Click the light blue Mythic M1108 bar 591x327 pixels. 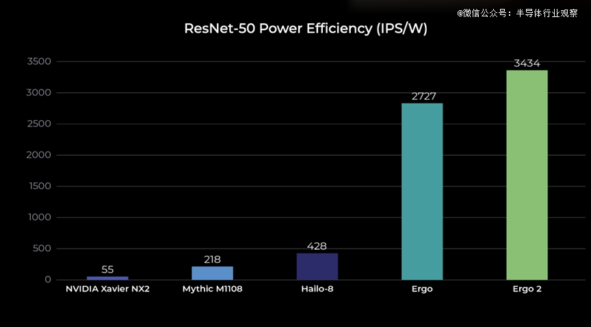212,273
